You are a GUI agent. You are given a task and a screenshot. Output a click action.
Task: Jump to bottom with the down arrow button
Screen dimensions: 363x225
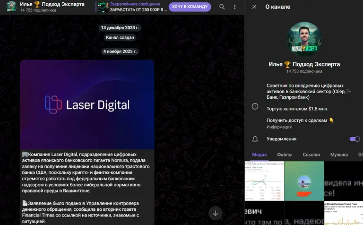pyautogui.click(x=216, y=213)
